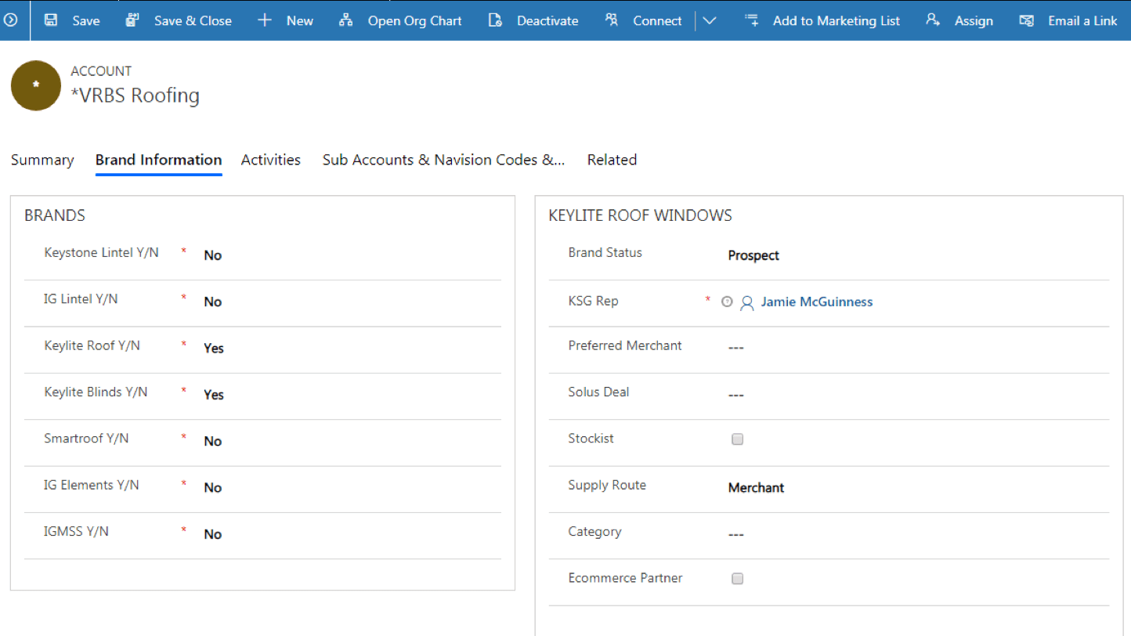
Task: Click the Ecommerce Partner label
Action: [x=625, y=578]
